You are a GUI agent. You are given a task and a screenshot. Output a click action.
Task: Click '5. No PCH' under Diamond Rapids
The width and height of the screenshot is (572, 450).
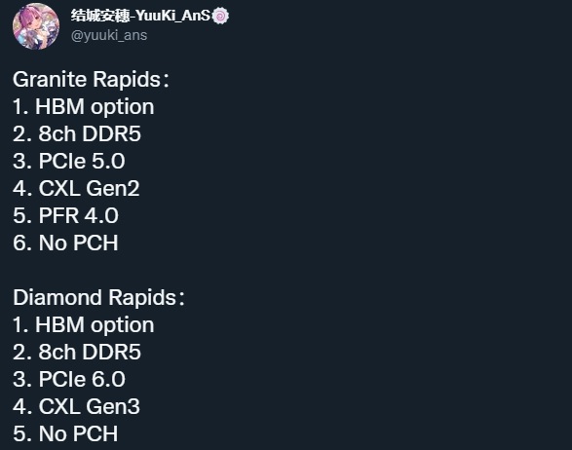[x=65, y=433]
